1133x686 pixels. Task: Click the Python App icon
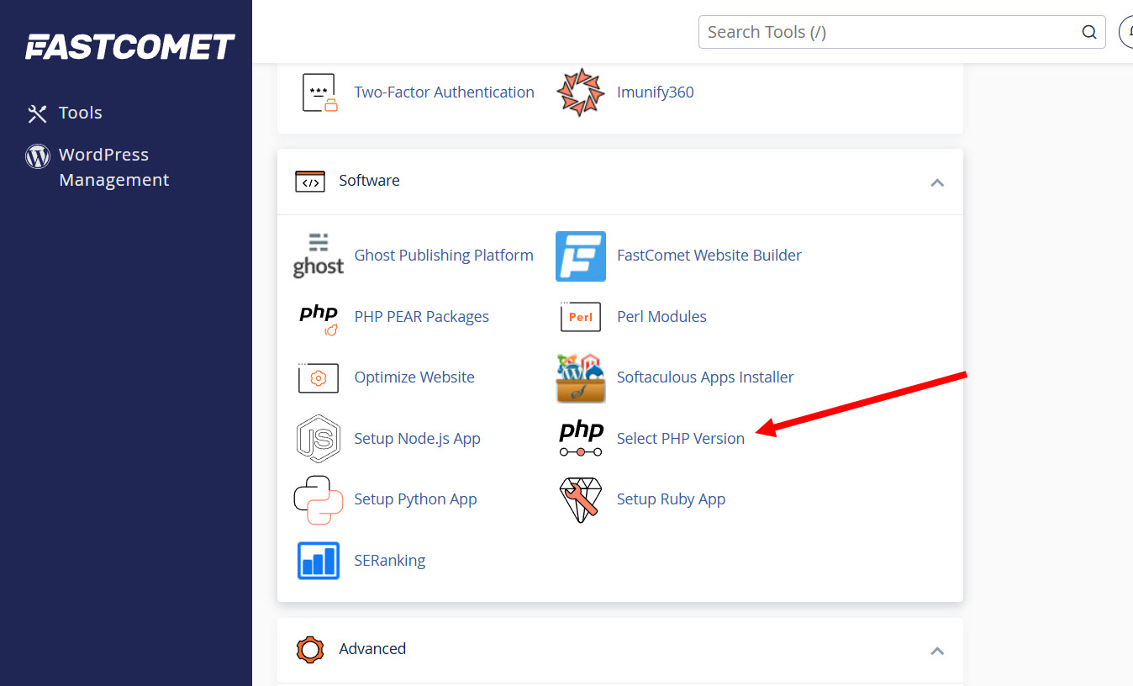point(318,499)
